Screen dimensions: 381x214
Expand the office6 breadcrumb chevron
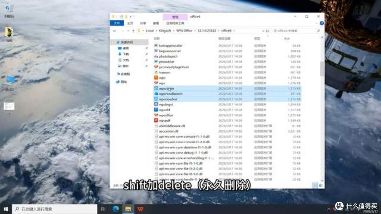(234, 31)
